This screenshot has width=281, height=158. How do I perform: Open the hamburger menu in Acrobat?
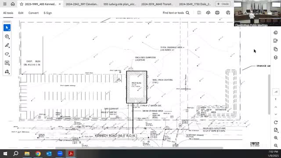(5, 4)
